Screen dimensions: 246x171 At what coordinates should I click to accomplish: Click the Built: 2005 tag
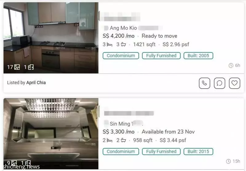point(198,56)
